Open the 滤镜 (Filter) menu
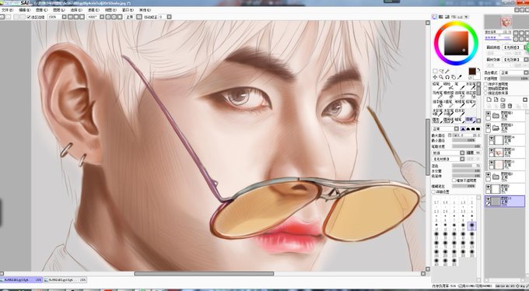The image size is (529, 291). point(94,10)
